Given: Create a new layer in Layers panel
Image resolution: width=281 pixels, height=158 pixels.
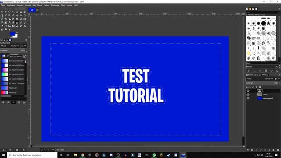Looking at the screenshot, I should click(248, 150).
